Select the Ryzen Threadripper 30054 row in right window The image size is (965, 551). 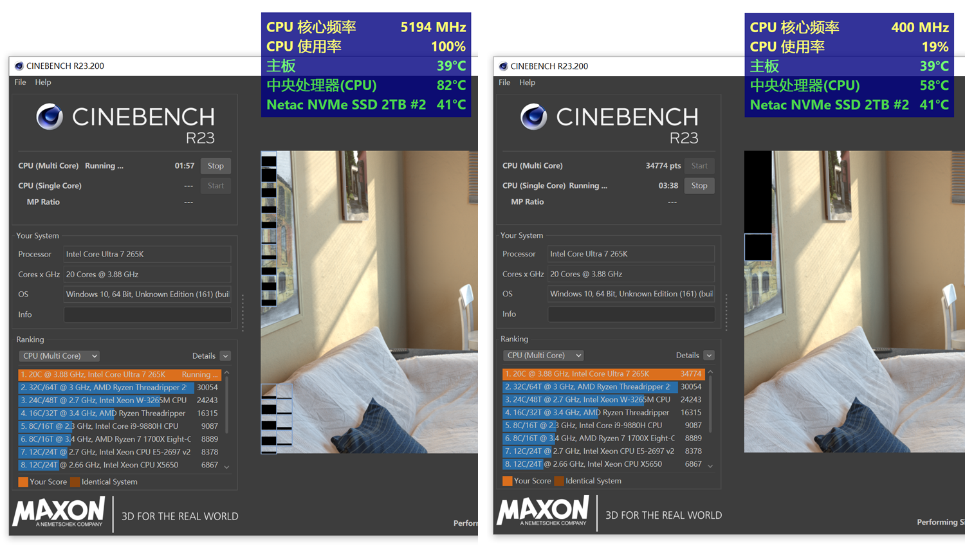pyautogui.click(x=603, y=386)
